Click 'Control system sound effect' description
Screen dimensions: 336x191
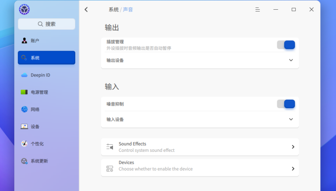(147, 150)
